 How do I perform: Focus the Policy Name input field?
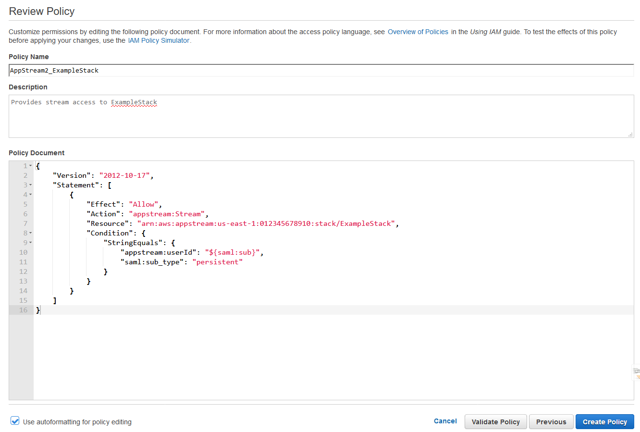tap(321, 70)
